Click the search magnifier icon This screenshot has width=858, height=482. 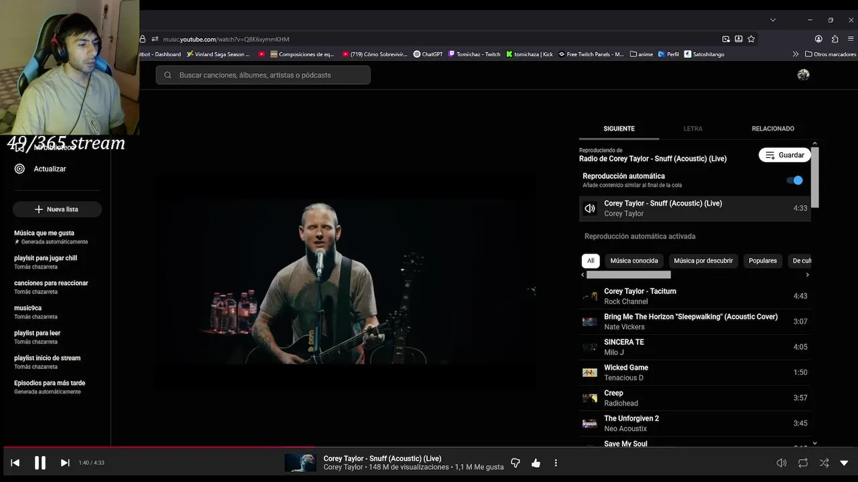168,75
